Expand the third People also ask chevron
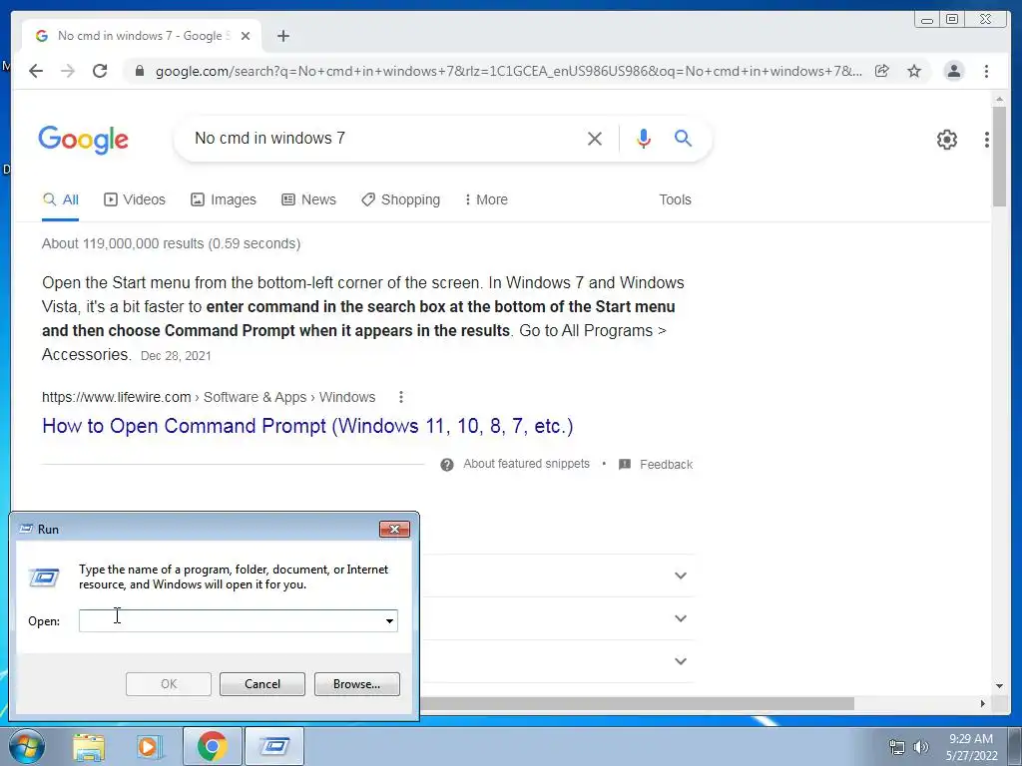1022x766 pixels. (681, 661)
